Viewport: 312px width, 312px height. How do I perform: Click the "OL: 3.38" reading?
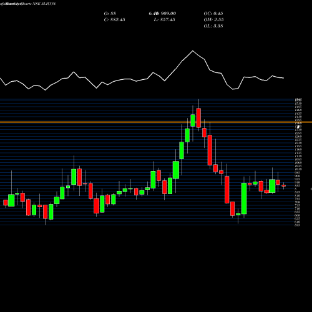[x=213, y=26]
